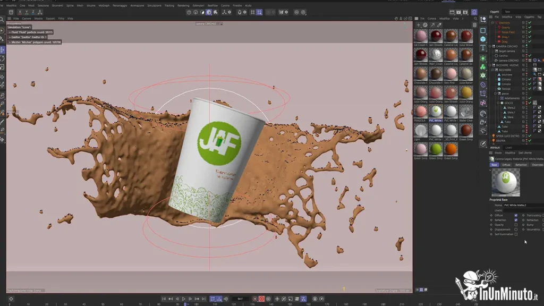Open the green MoGraph cloner palette icon
The width and height of the screenshot is (544, 306).
point(483,66)
